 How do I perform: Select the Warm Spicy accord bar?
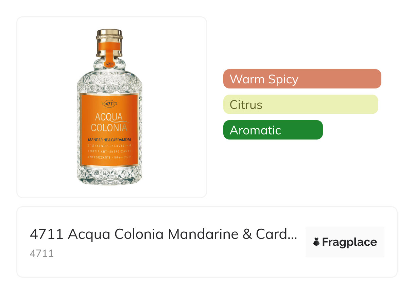tap(302, 79)
